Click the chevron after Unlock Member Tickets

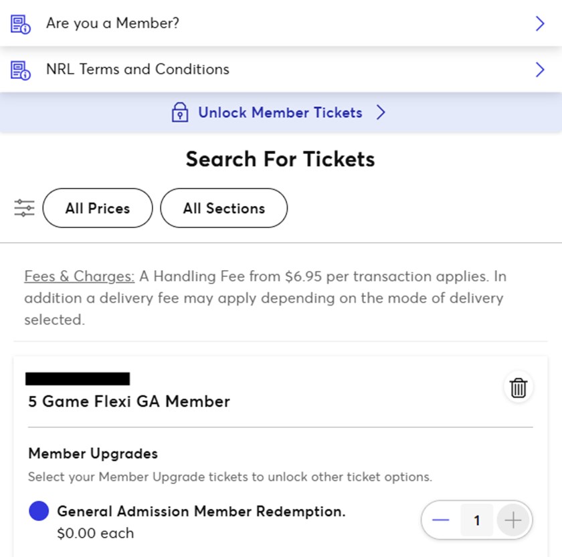coord(381,112)
